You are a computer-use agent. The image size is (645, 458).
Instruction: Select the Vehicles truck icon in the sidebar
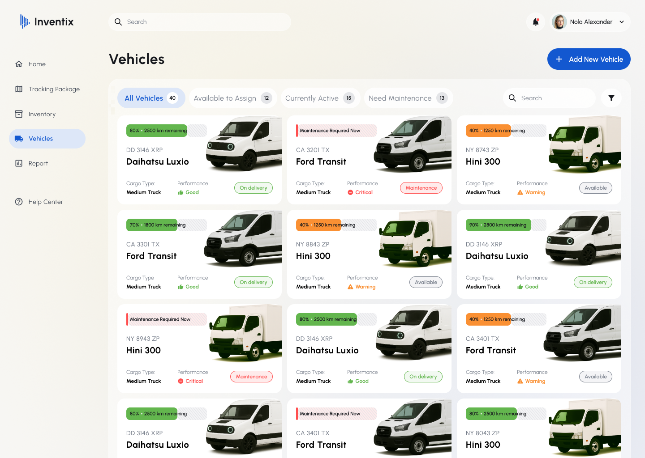click(x=19, y=139)
